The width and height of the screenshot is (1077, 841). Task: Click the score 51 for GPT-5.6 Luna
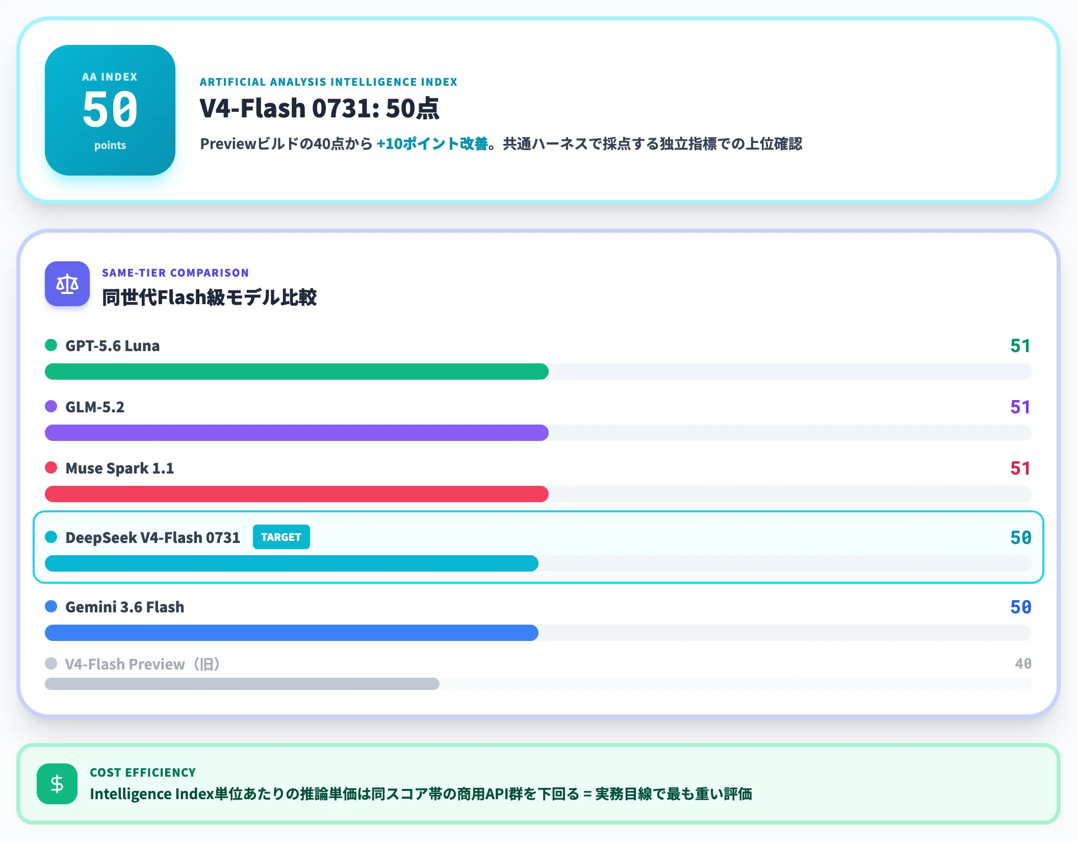pos(1020,346)
